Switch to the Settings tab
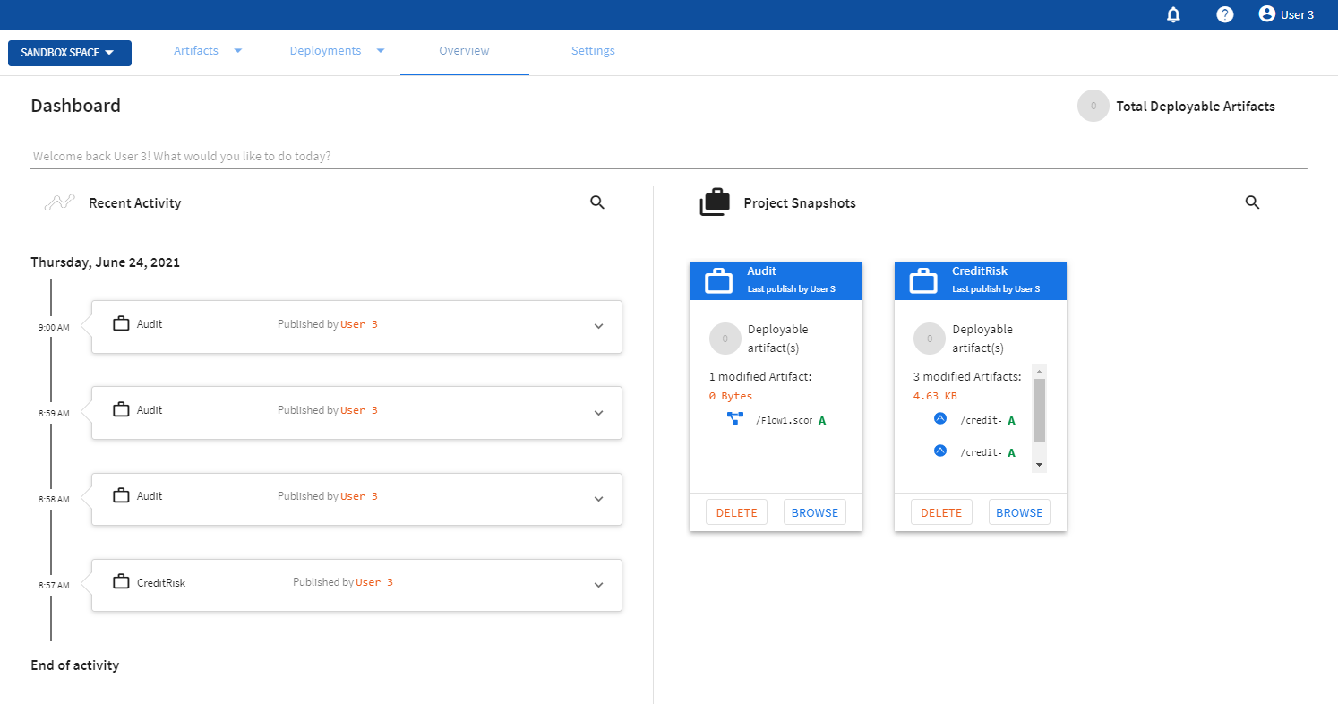This screenshot has height=704, width=1338. coord(593,51)
